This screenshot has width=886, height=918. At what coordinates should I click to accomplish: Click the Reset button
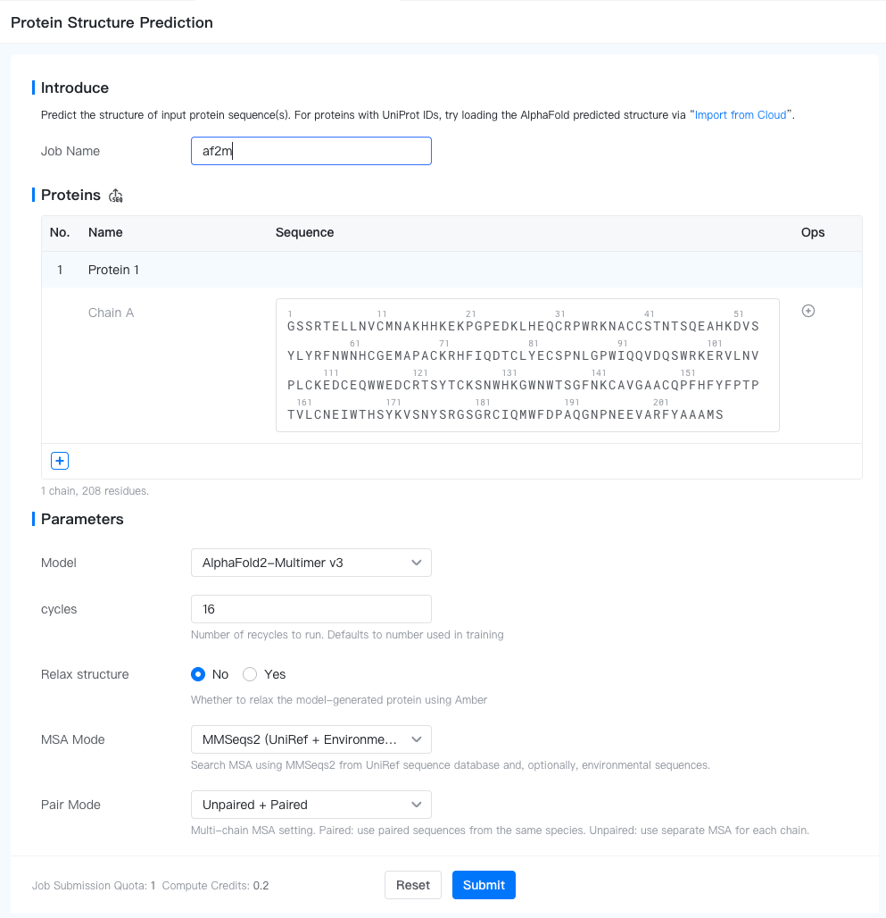tap(413, 885)
